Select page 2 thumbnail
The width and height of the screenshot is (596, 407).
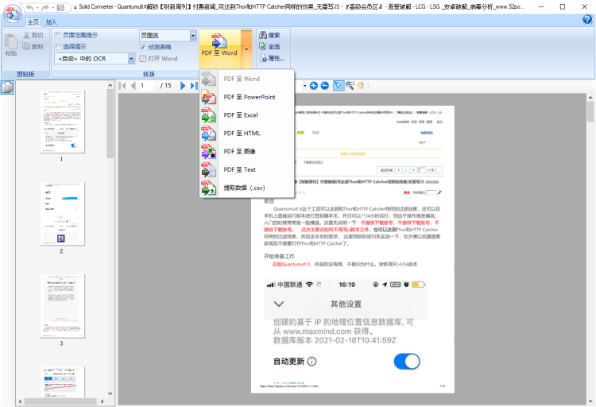click(63, 214)
